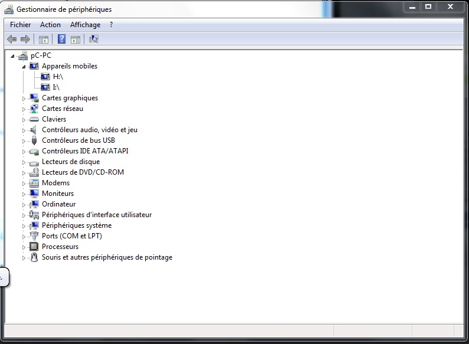The width and height of the screenshot is (469, 344).
Task: Show or hide the console tree icon
Action: tap(44, 39)
